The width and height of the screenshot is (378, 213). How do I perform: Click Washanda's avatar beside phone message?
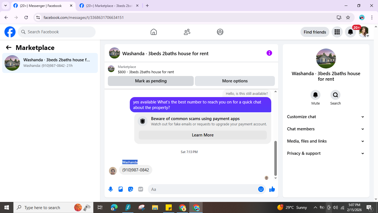[113, 171]
